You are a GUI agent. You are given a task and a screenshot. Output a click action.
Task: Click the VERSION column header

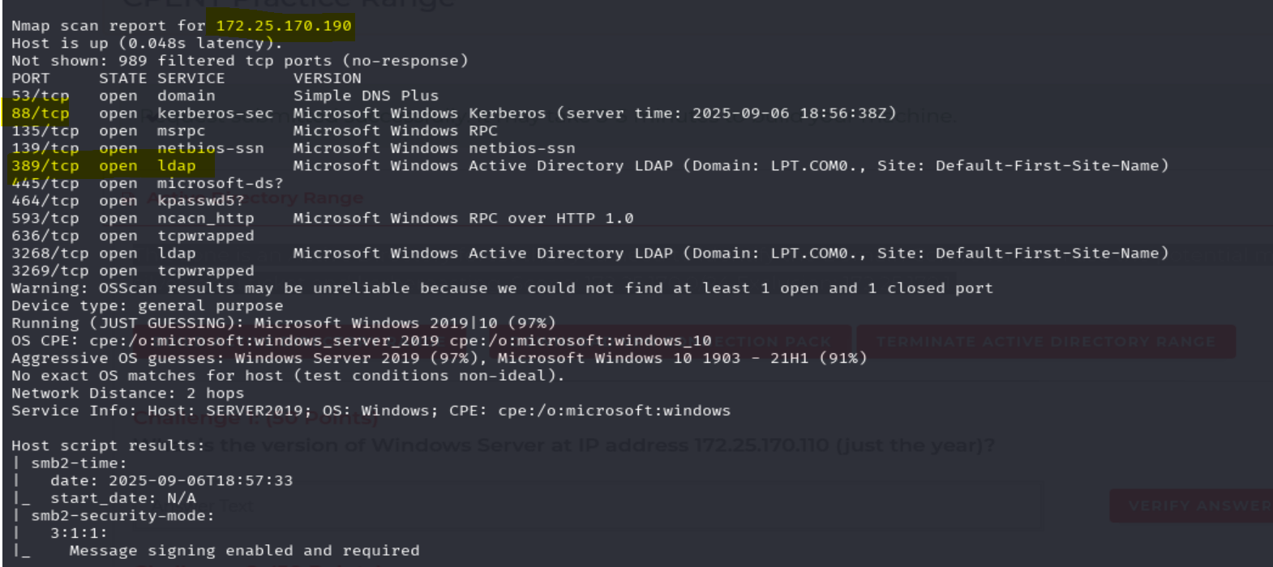click(327, 79)
